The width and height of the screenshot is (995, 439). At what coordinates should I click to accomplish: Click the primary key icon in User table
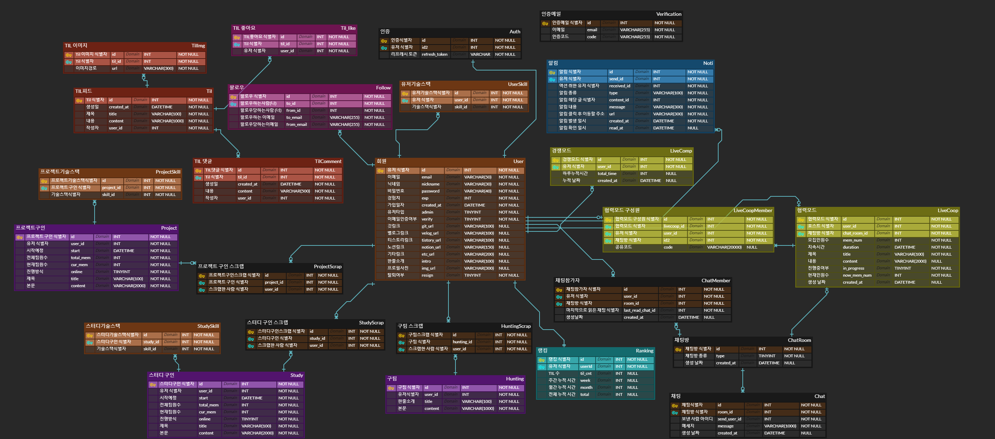coord(380,170)
